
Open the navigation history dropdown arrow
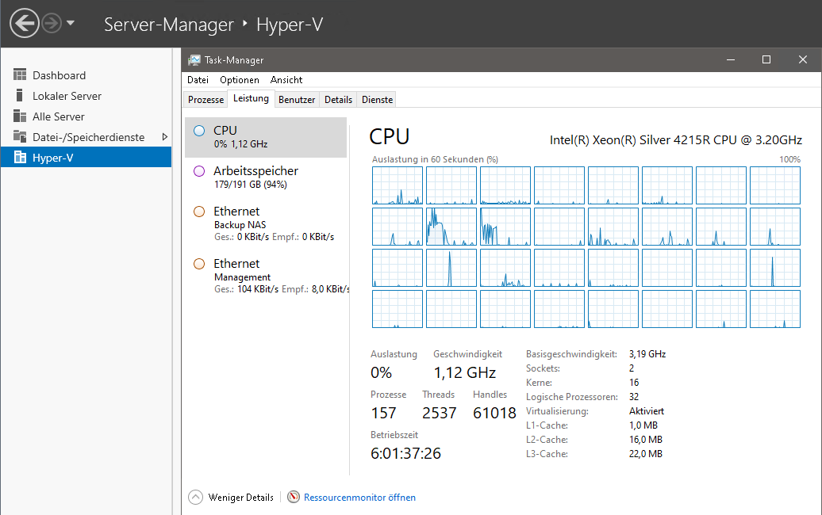pos(71,23)
